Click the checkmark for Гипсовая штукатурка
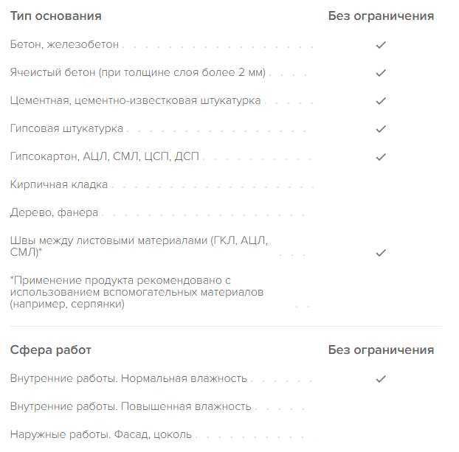This screenshot has width=459, height=452. [381, 128]
